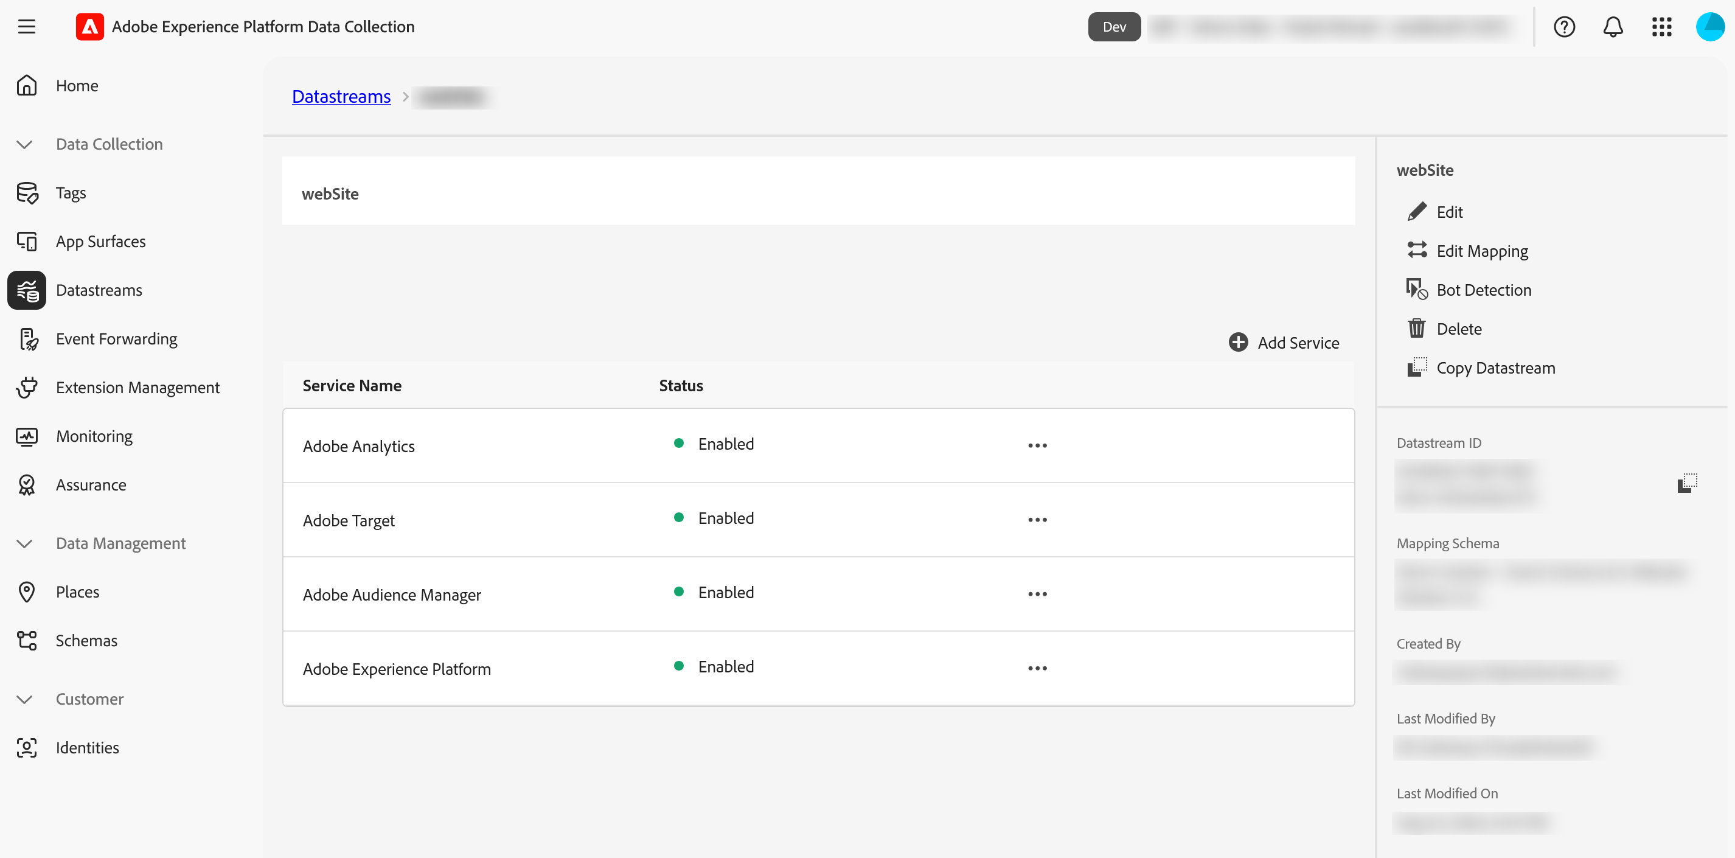1735x858 pixels.
Task: Click Edit Mapping action
Action: point(1482,251)
